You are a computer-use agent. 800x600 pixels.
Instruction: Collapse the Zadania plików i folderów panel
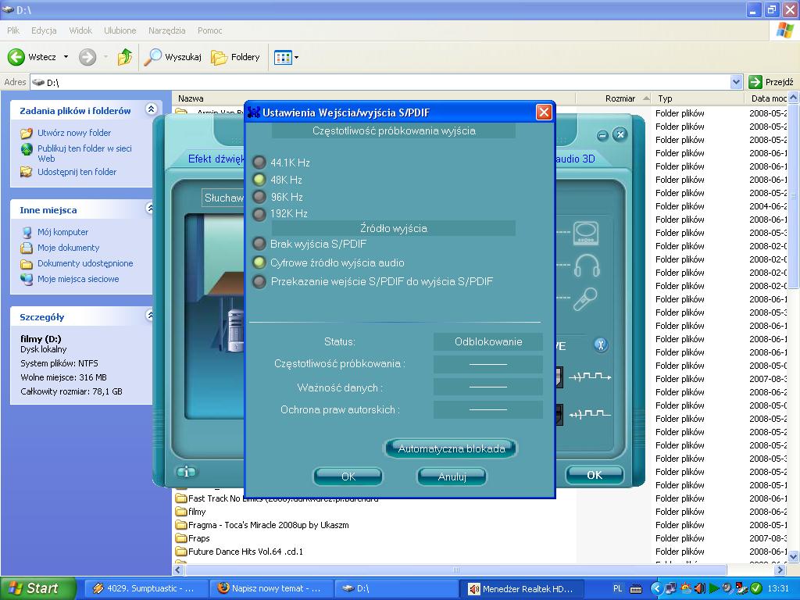click(x=151, y=109)
